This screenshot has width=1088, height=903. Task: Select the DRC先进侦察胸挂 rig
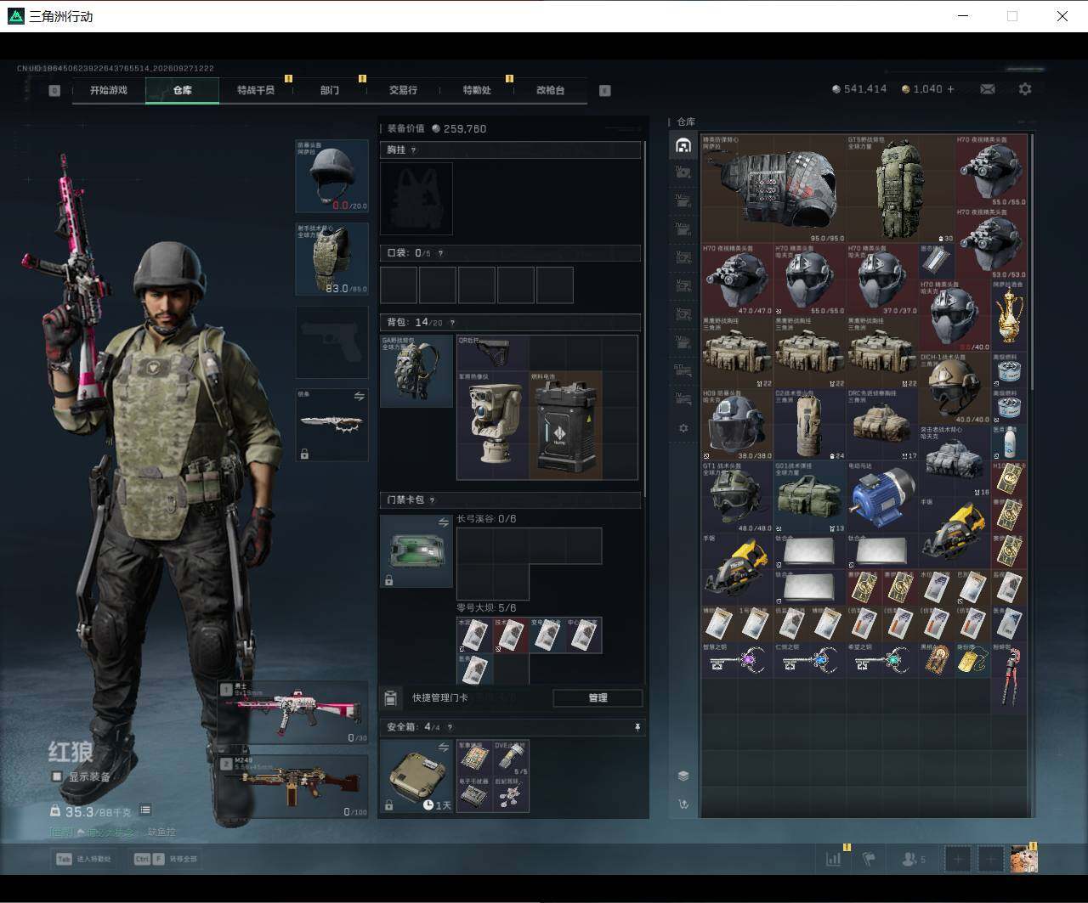tap(882, 425)
